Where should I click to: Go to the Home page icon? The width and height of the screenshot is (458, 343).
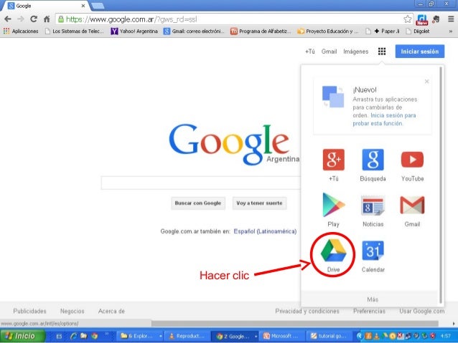pos(47,19)
